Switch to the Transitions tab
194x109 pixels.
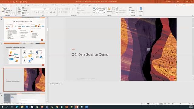click(x=35, y=5)
